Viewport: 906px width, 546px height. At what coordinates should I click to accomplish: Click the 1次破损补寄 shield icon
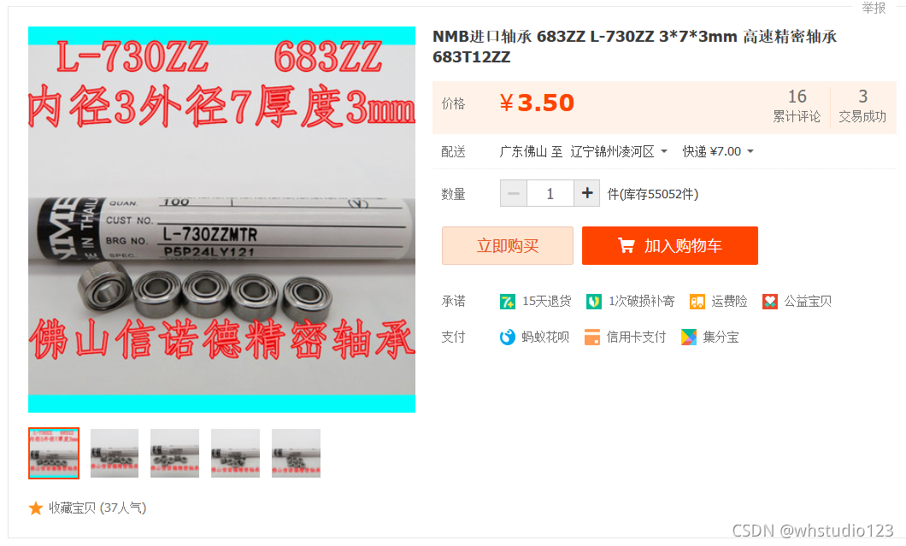click(593, 302)
